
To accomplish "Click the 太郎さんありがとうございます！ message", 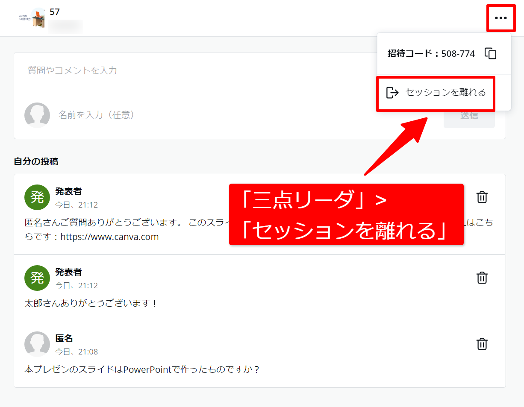I will coord(91,303).
